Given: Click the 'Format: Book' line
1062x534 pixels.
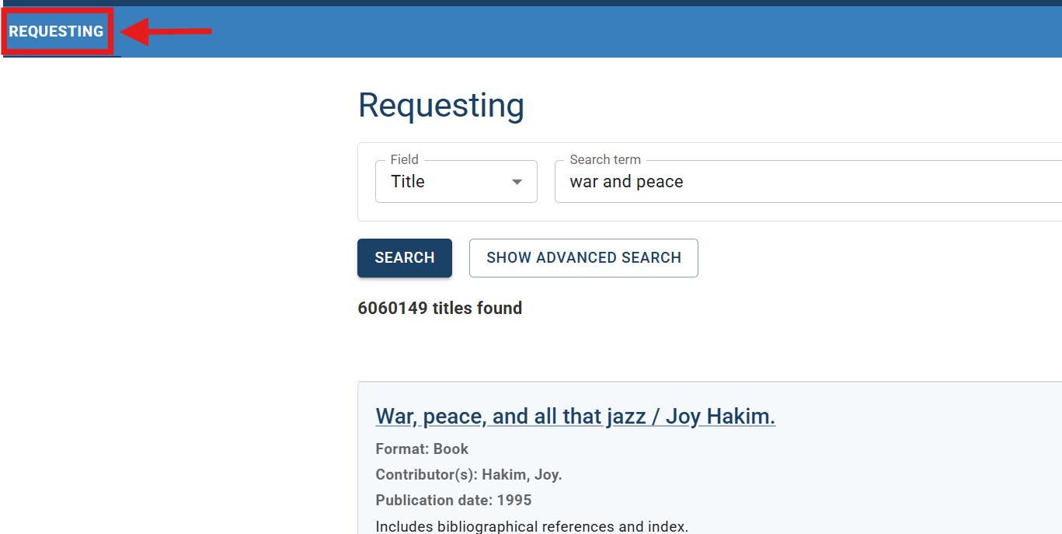Looking at the screenshot, I should [x=422, y=449].
